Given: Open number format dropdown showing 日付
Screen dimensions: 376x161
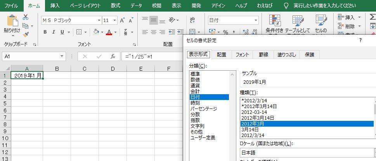Looking at the screenshot, I should coord(256,20).
